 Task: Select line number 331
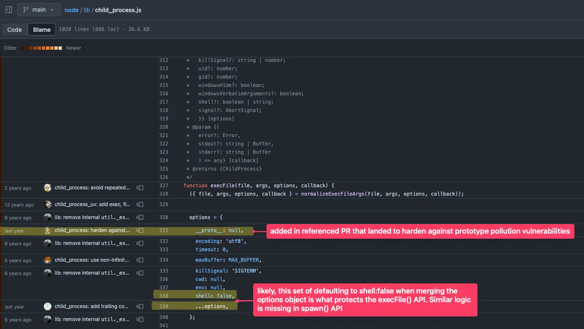point(163,230)
